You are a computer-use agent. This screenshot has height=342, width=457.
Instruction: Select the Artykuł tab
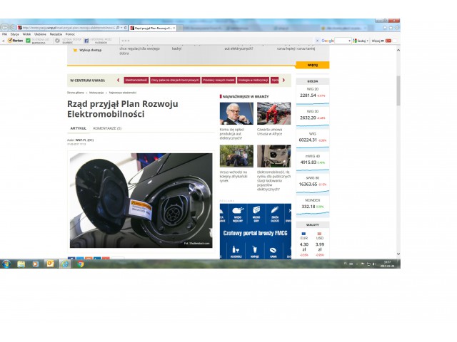tap(78, 128)
